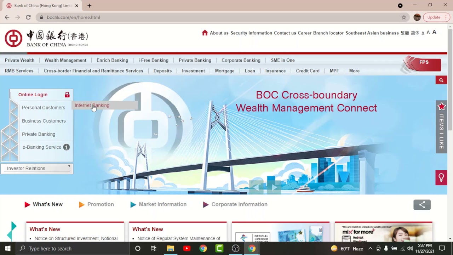This screenshot has height=255, width=453.
Task: Click the Bank of China logo
Action: 46,38
